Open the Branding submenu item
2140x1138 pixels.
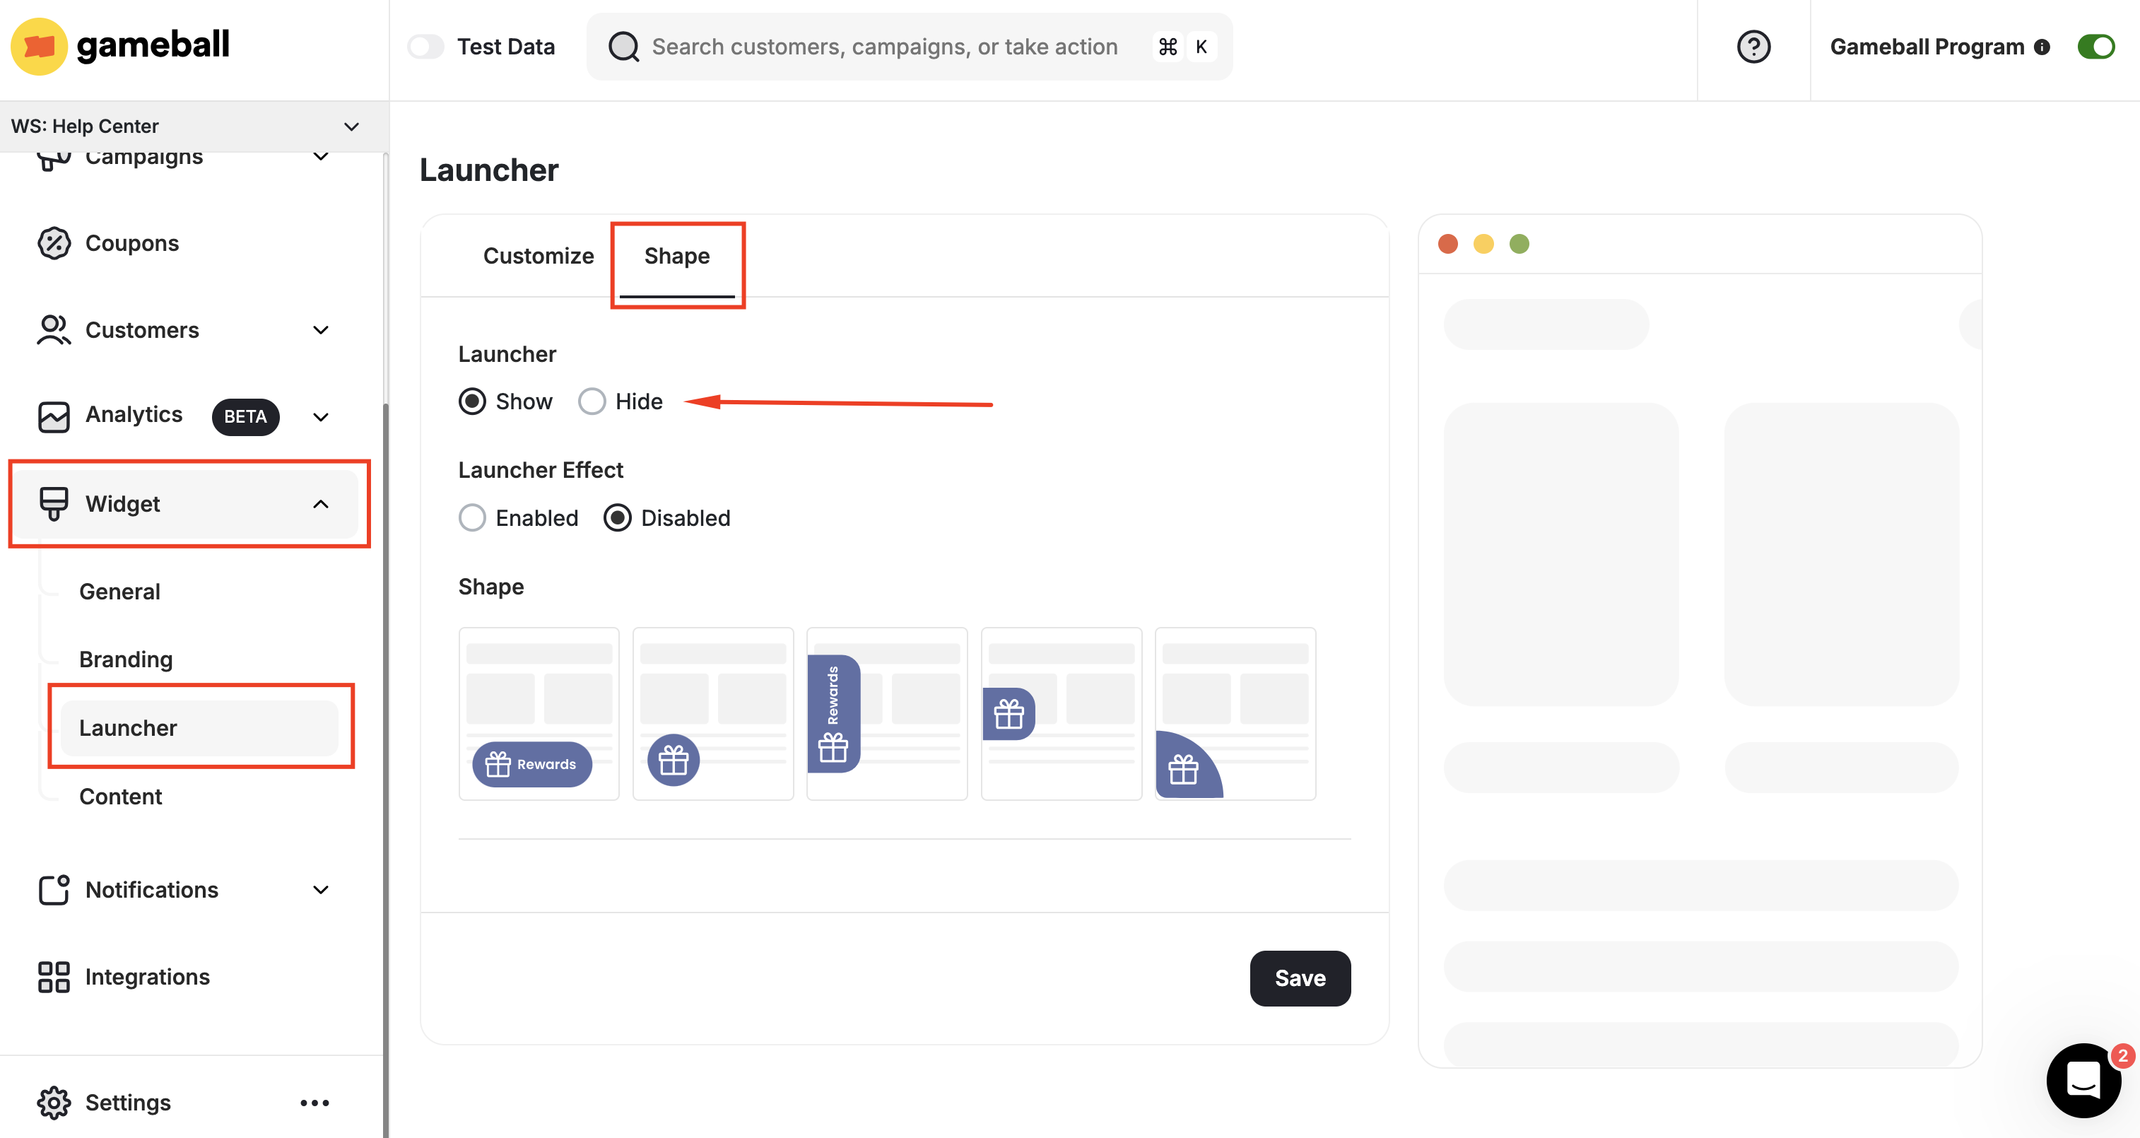(x=125, y=659)
